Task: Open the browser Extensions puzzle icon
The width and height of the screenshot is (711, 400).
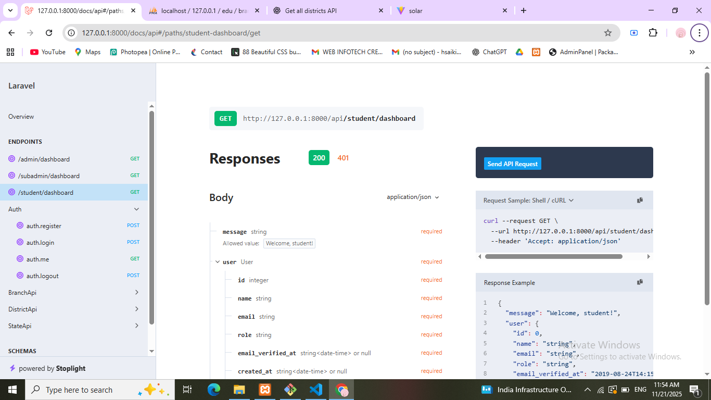Action: pyautogui.click(x=653, y=33)
